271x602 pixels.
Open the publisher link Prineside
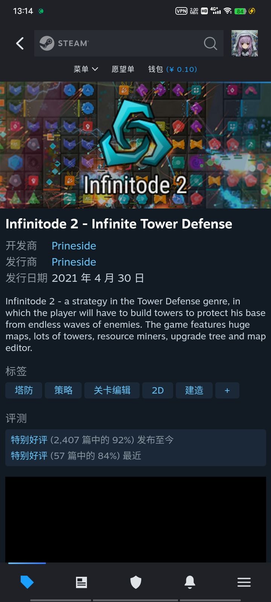[x=74, y=262]
